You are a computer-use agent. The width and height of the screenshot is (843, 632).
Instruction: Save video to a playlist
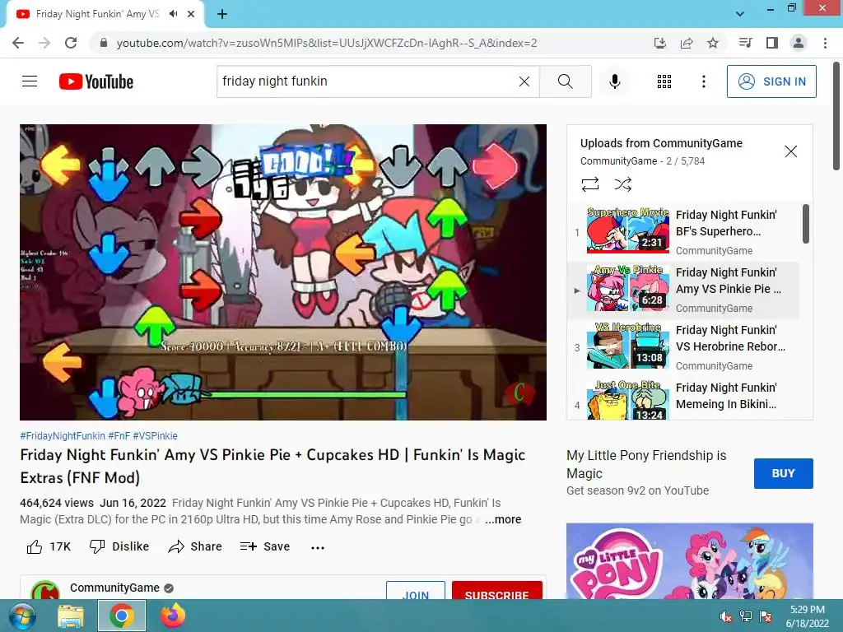(x=264, y=546)
